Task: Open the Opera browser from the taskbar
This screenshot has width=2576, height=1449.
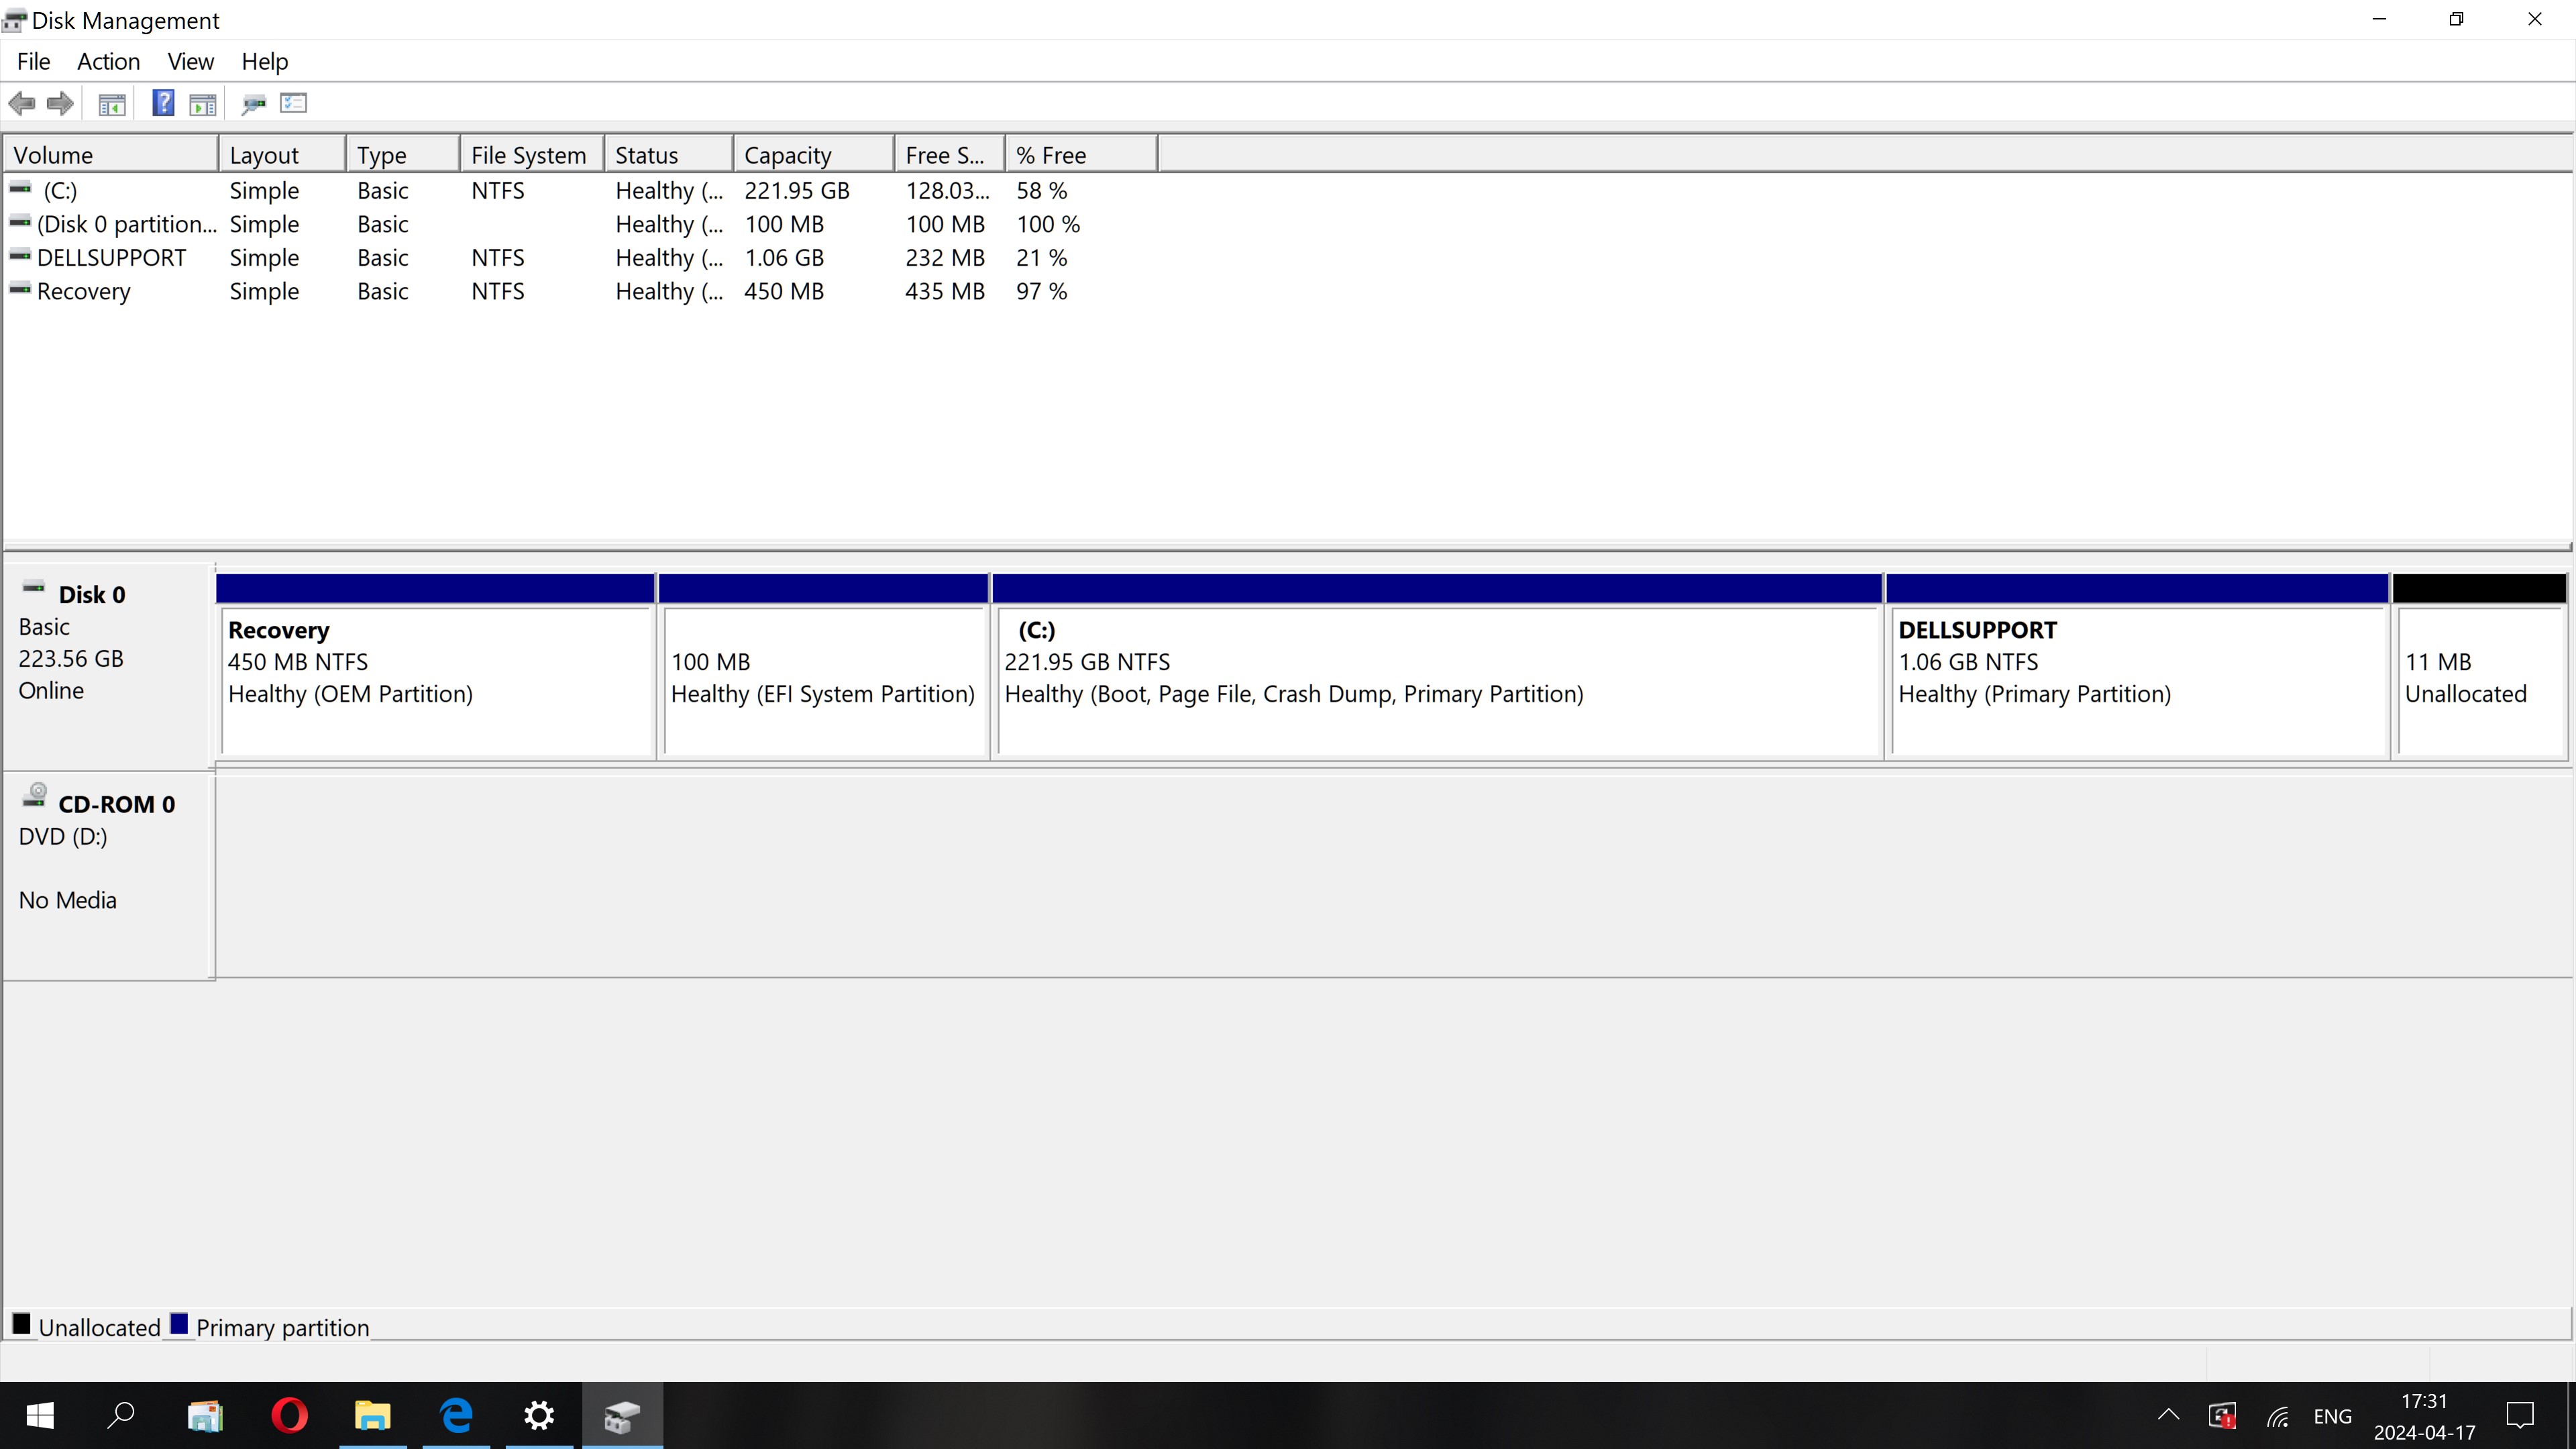Action: (290, 1415)
